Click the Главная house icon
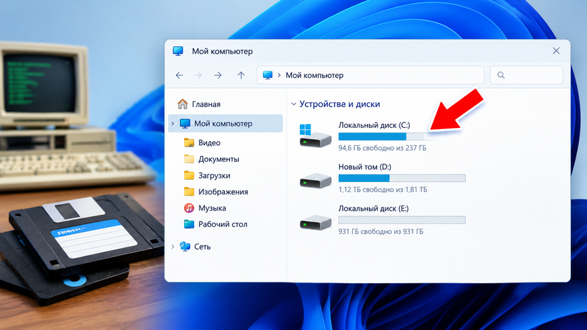587x330 pixels. (182, 104)
